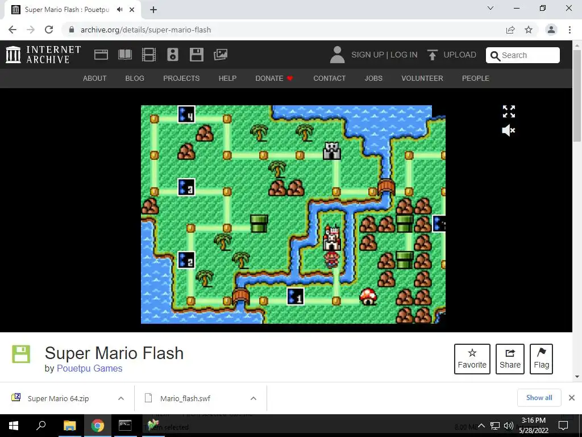Click the UPLOAD link text

click(460, 55)
